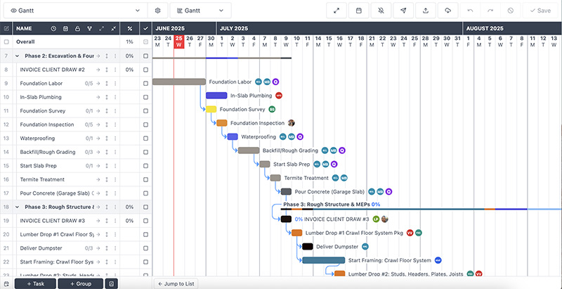Click the lock icon in column header
The height and width of the screenshot is (289, 562).
tap(77, 29)
